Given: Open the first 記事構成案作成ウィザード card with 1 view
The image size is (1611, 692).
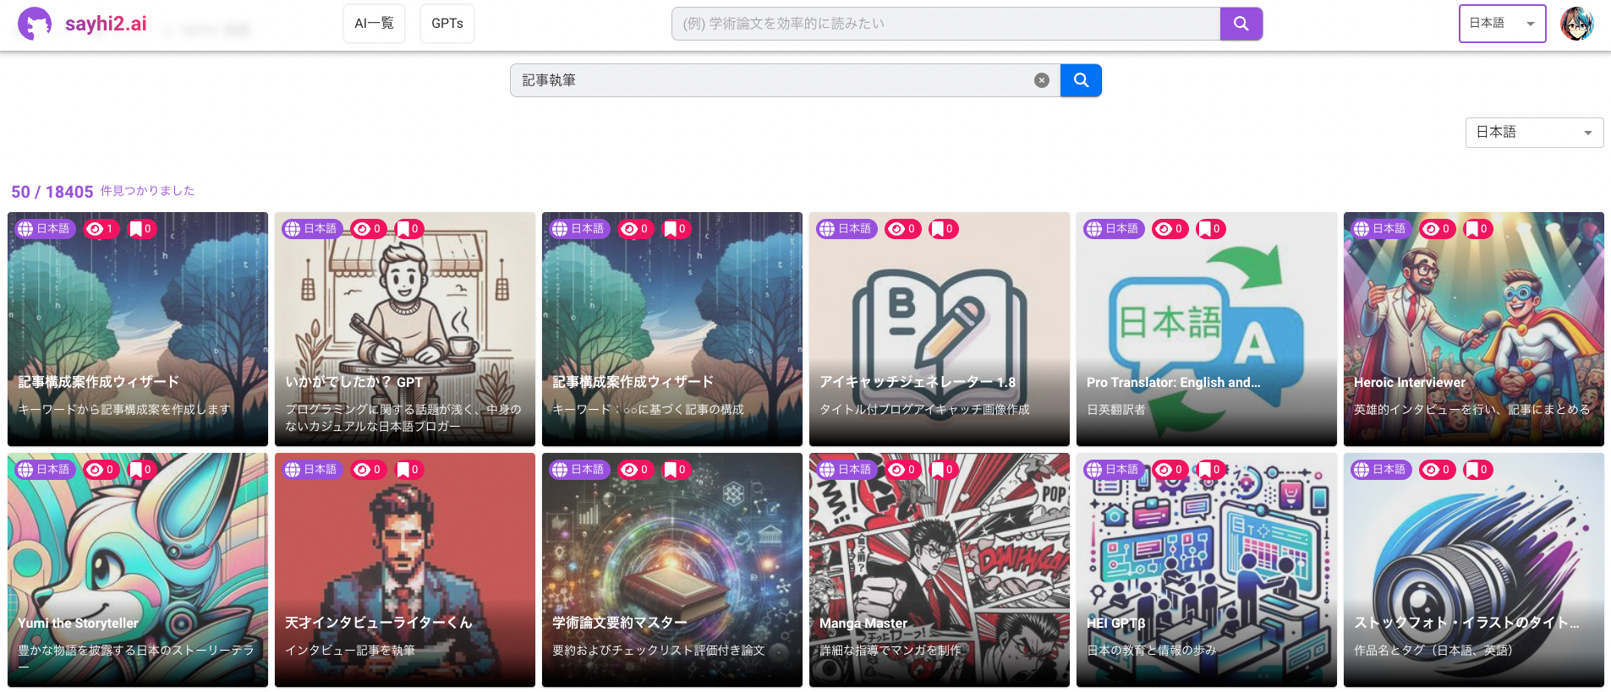Looking at the screenshot, I should [x=138, y=329].
